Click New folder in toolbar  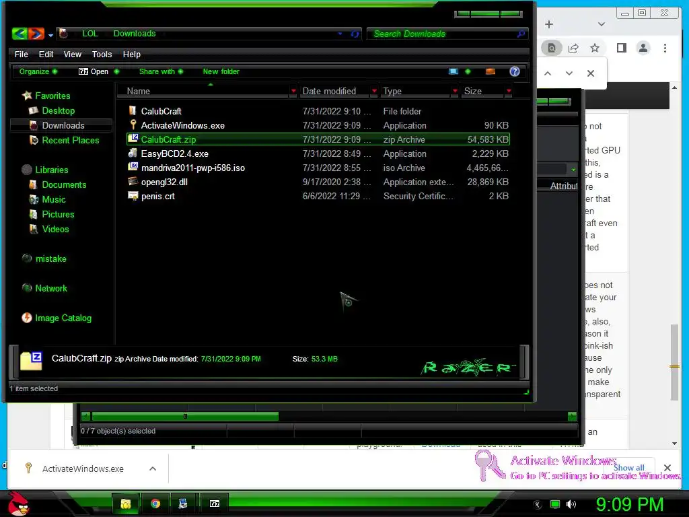tap(221, 71)
